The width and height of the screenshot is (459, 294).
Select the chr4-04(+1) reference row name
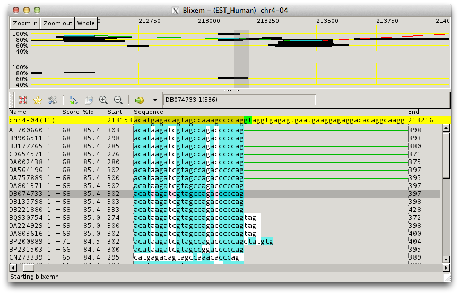point(32,120)
